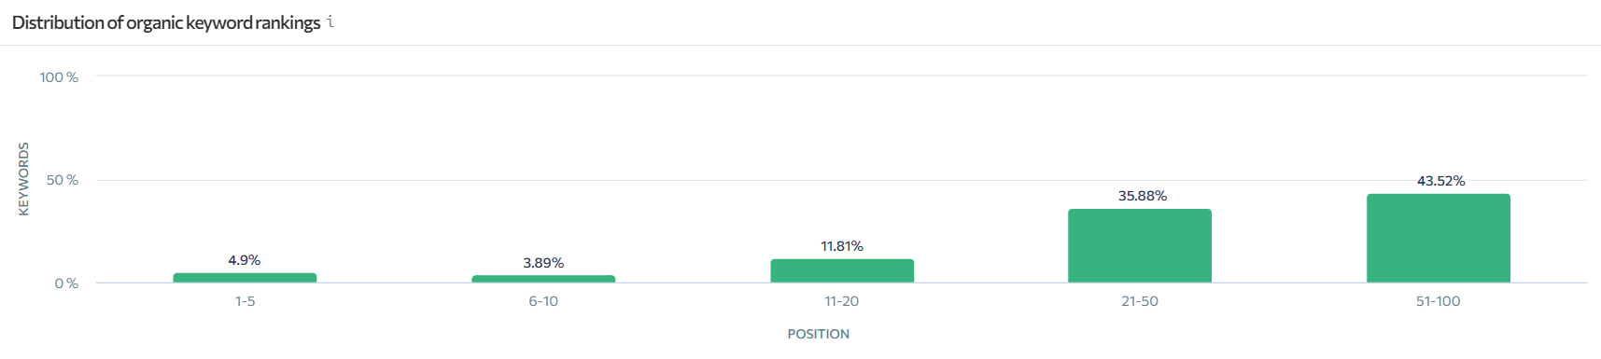Click the 6-10 axis label
Image resolution: width=1601 pixels, height=359 pixels.
tap(543, 301)
